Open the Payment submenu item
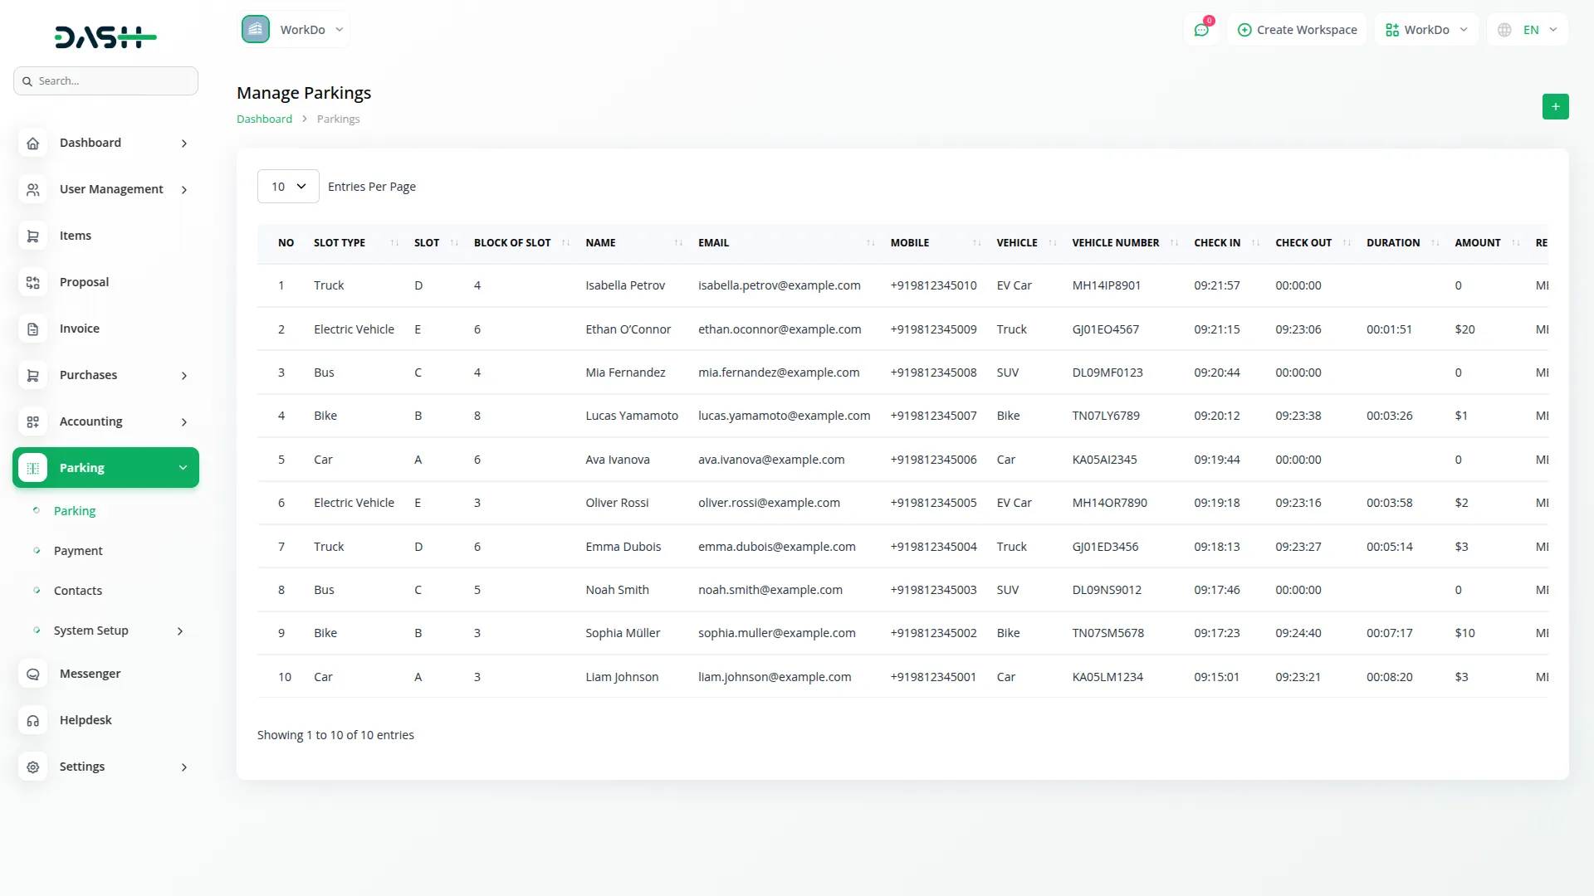The image size is (1594, 896). tap(78, 551)
